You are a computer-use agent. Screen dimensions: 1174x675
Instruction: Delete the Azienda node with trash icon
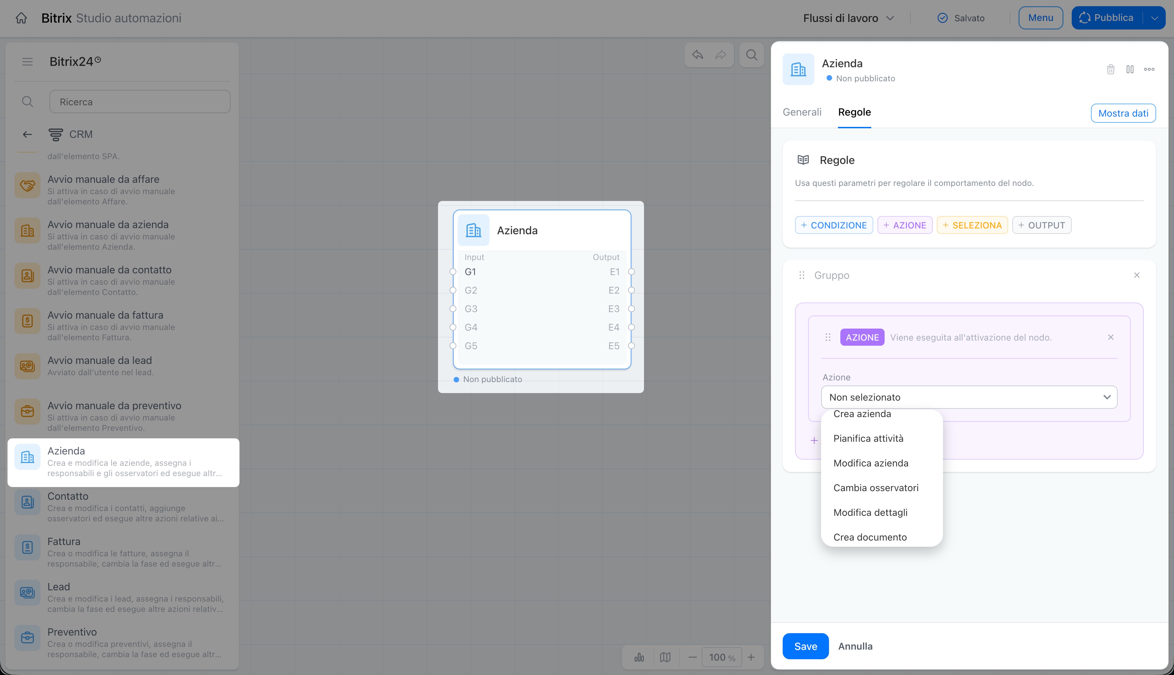(x=1110, y=69)
